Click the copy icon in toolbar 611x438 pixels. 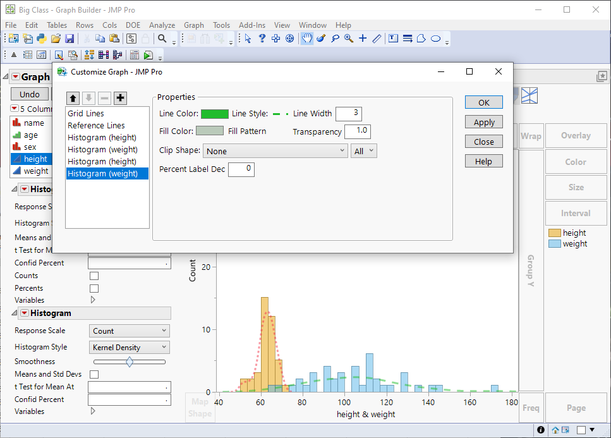[100, 39]
